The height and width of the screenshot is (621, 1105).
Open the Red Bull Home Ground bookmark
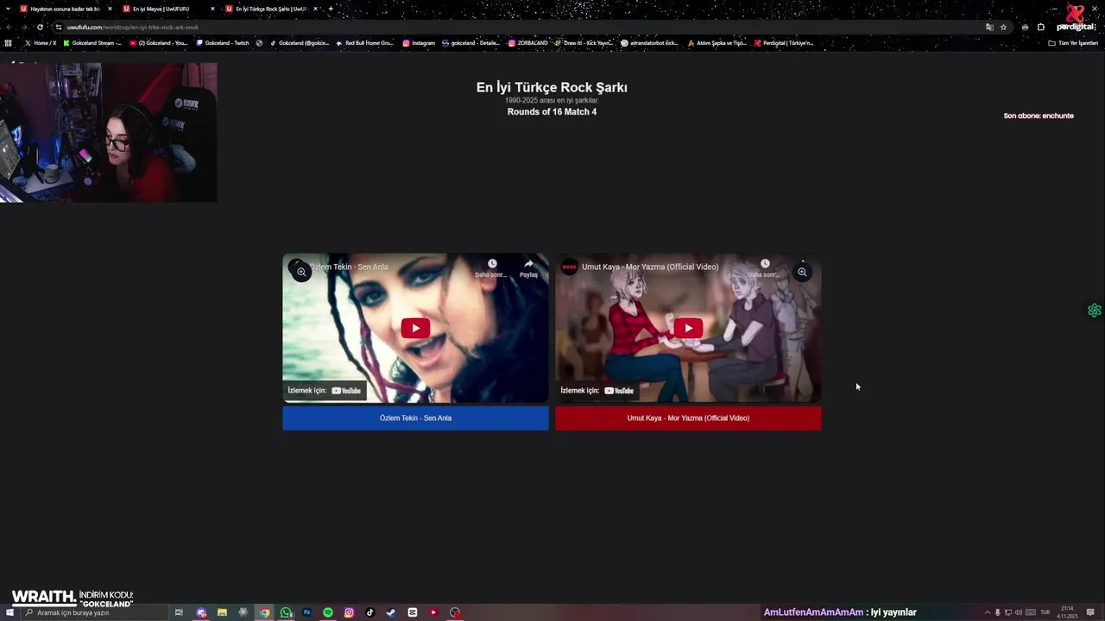click(x=365, y=42)
